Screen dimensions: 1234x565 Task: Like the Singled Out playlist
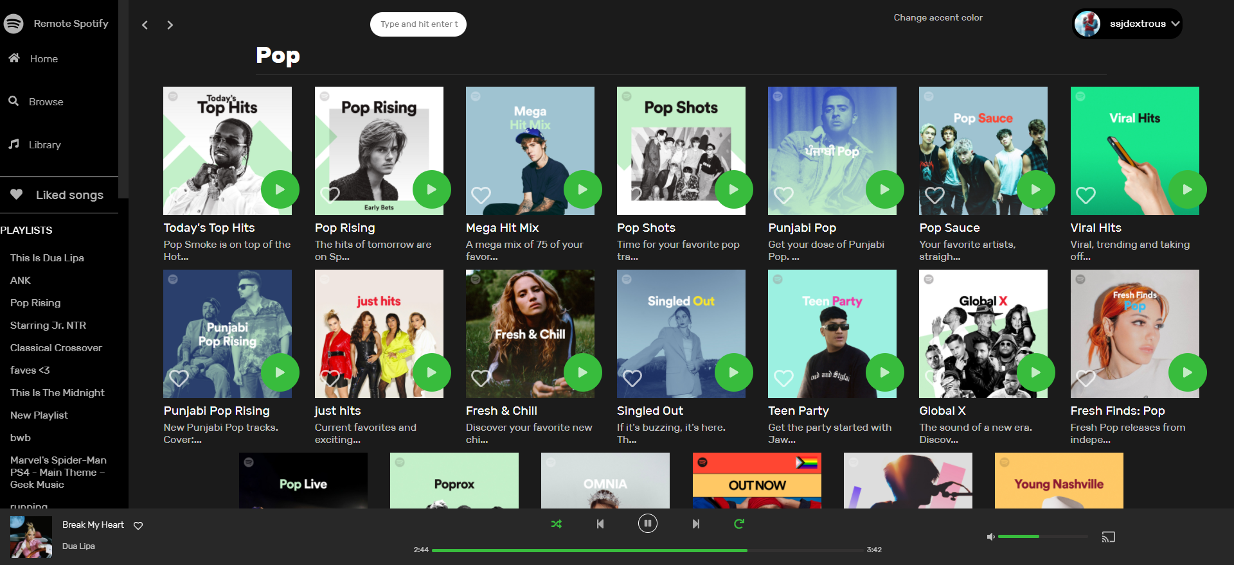(632, 378)
